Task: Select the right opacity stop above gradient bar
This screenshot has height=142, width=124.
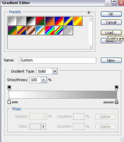Action: click(x=117, y=88)
